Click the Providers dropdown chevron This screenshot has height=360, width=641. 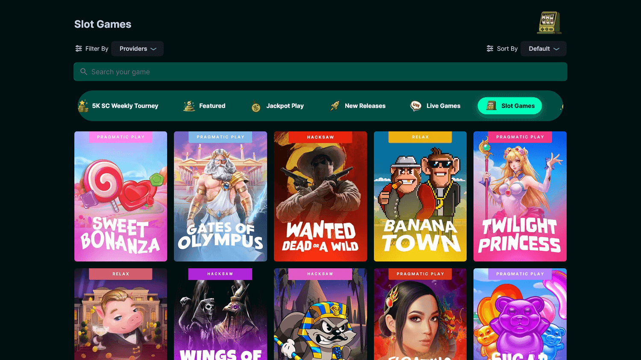(153, 49)
